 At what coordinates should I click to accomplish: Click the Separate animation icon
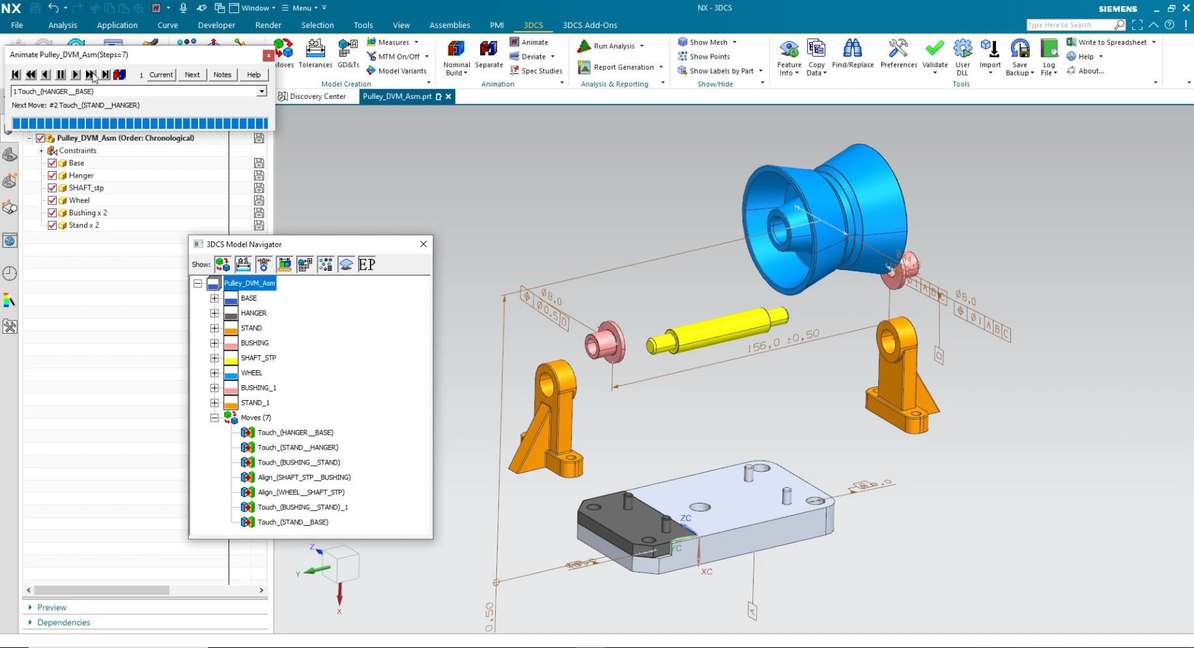489,51
